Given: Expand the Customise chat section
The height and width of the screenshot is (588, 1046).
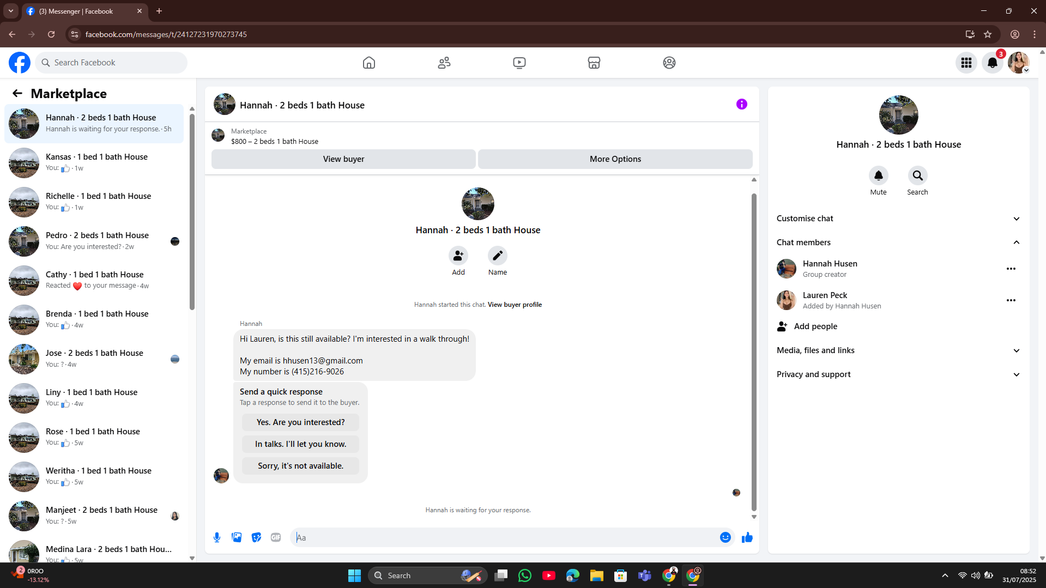Looking at the screenshot, I should point(898,219).
